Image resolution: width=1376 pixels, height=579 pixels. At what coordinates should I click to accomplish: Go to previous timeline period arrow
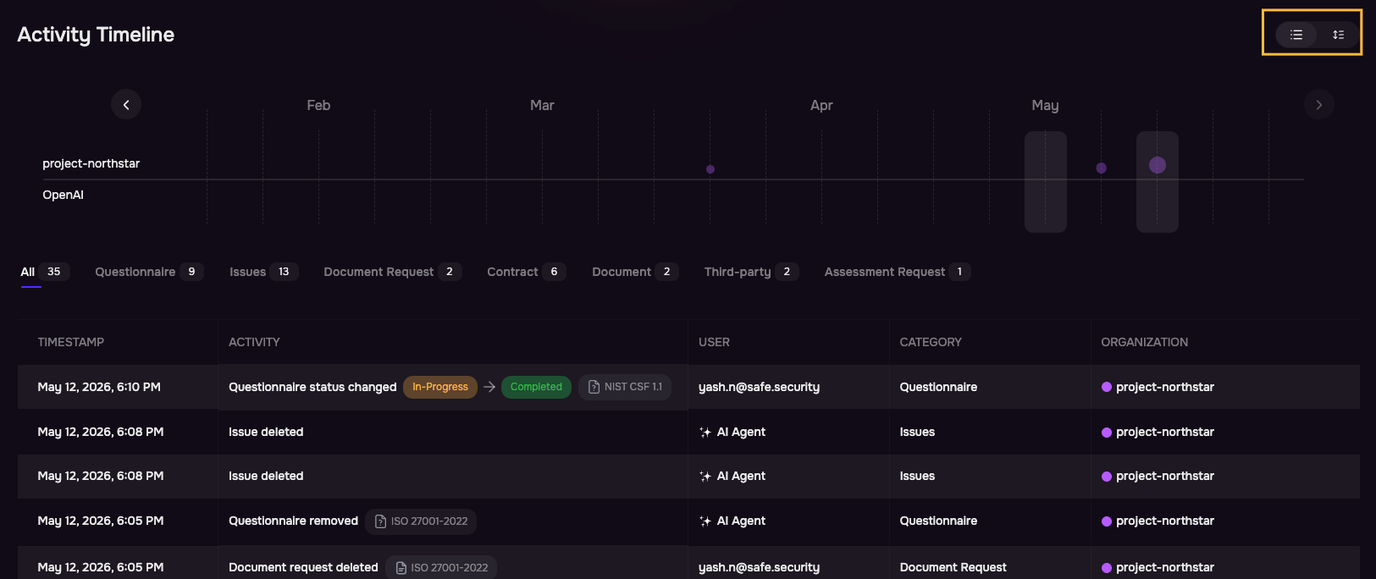126,105
